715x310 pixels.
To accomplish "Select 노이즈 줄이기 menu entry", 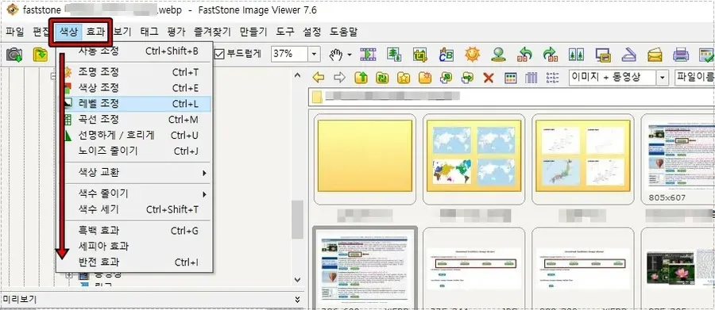I will pyautogui.click(x=134, y=151).
